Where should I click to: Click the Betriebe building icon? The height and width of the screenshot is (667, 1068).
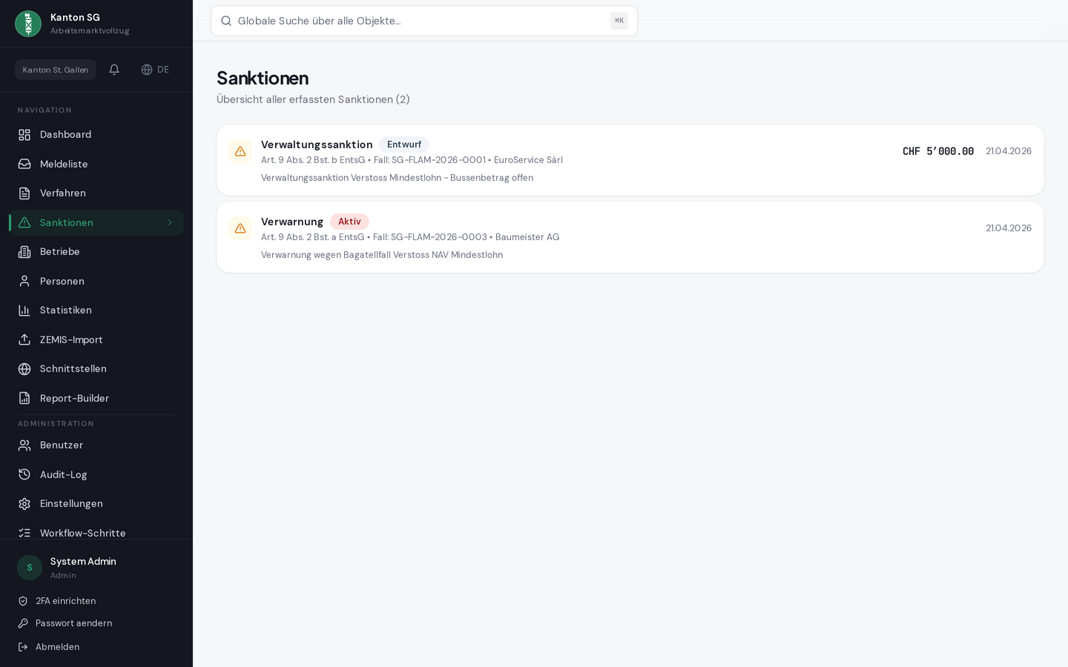(x=24, y=252)
